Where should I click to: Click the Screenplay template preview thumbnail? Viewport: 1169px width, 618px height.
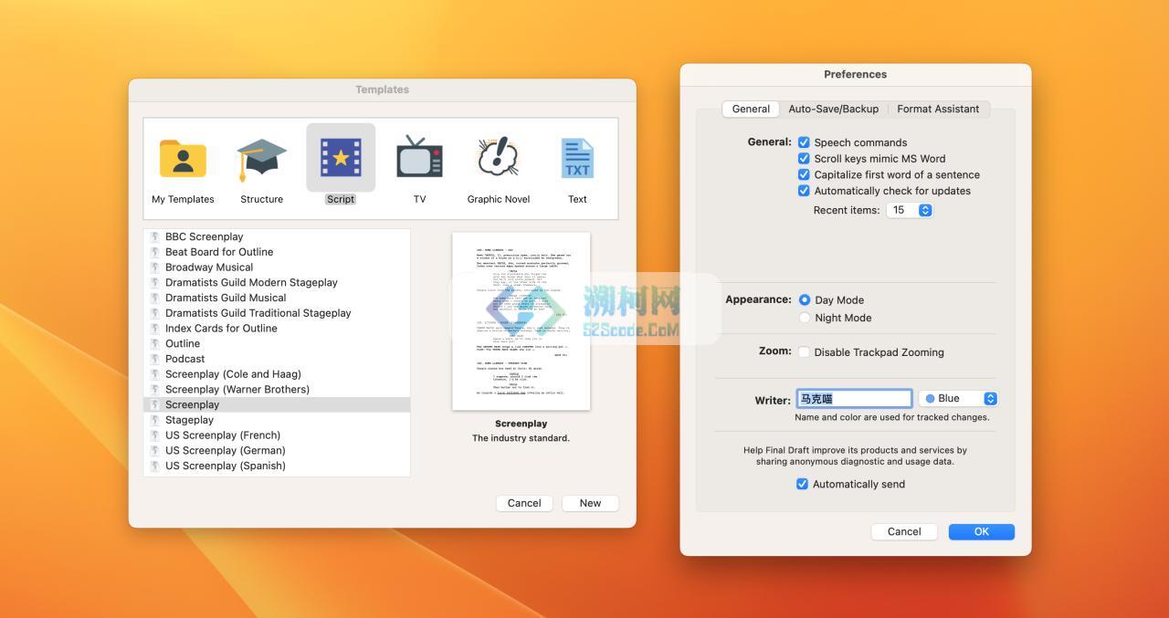click(521, 321)
